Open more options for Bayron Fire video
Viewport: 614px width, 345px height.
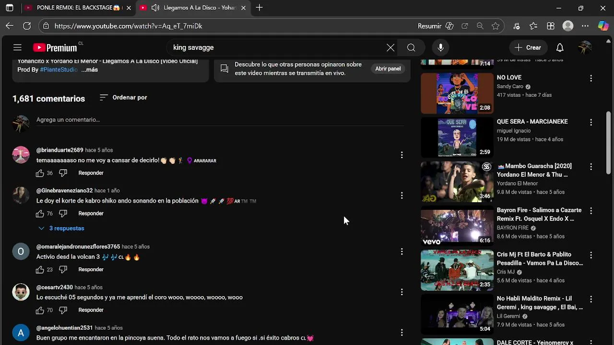[591, 211]
